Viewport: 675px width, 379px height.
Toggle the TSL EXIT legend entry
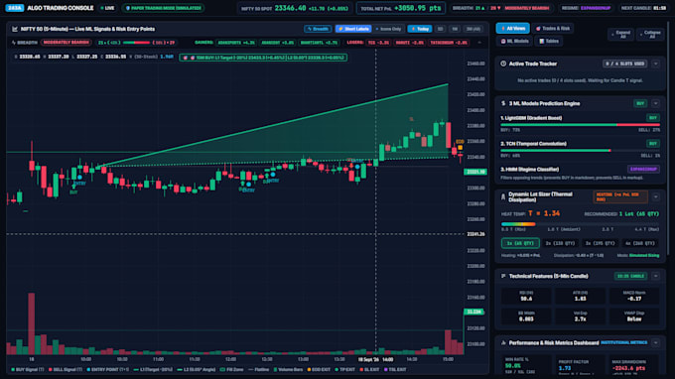395,369
